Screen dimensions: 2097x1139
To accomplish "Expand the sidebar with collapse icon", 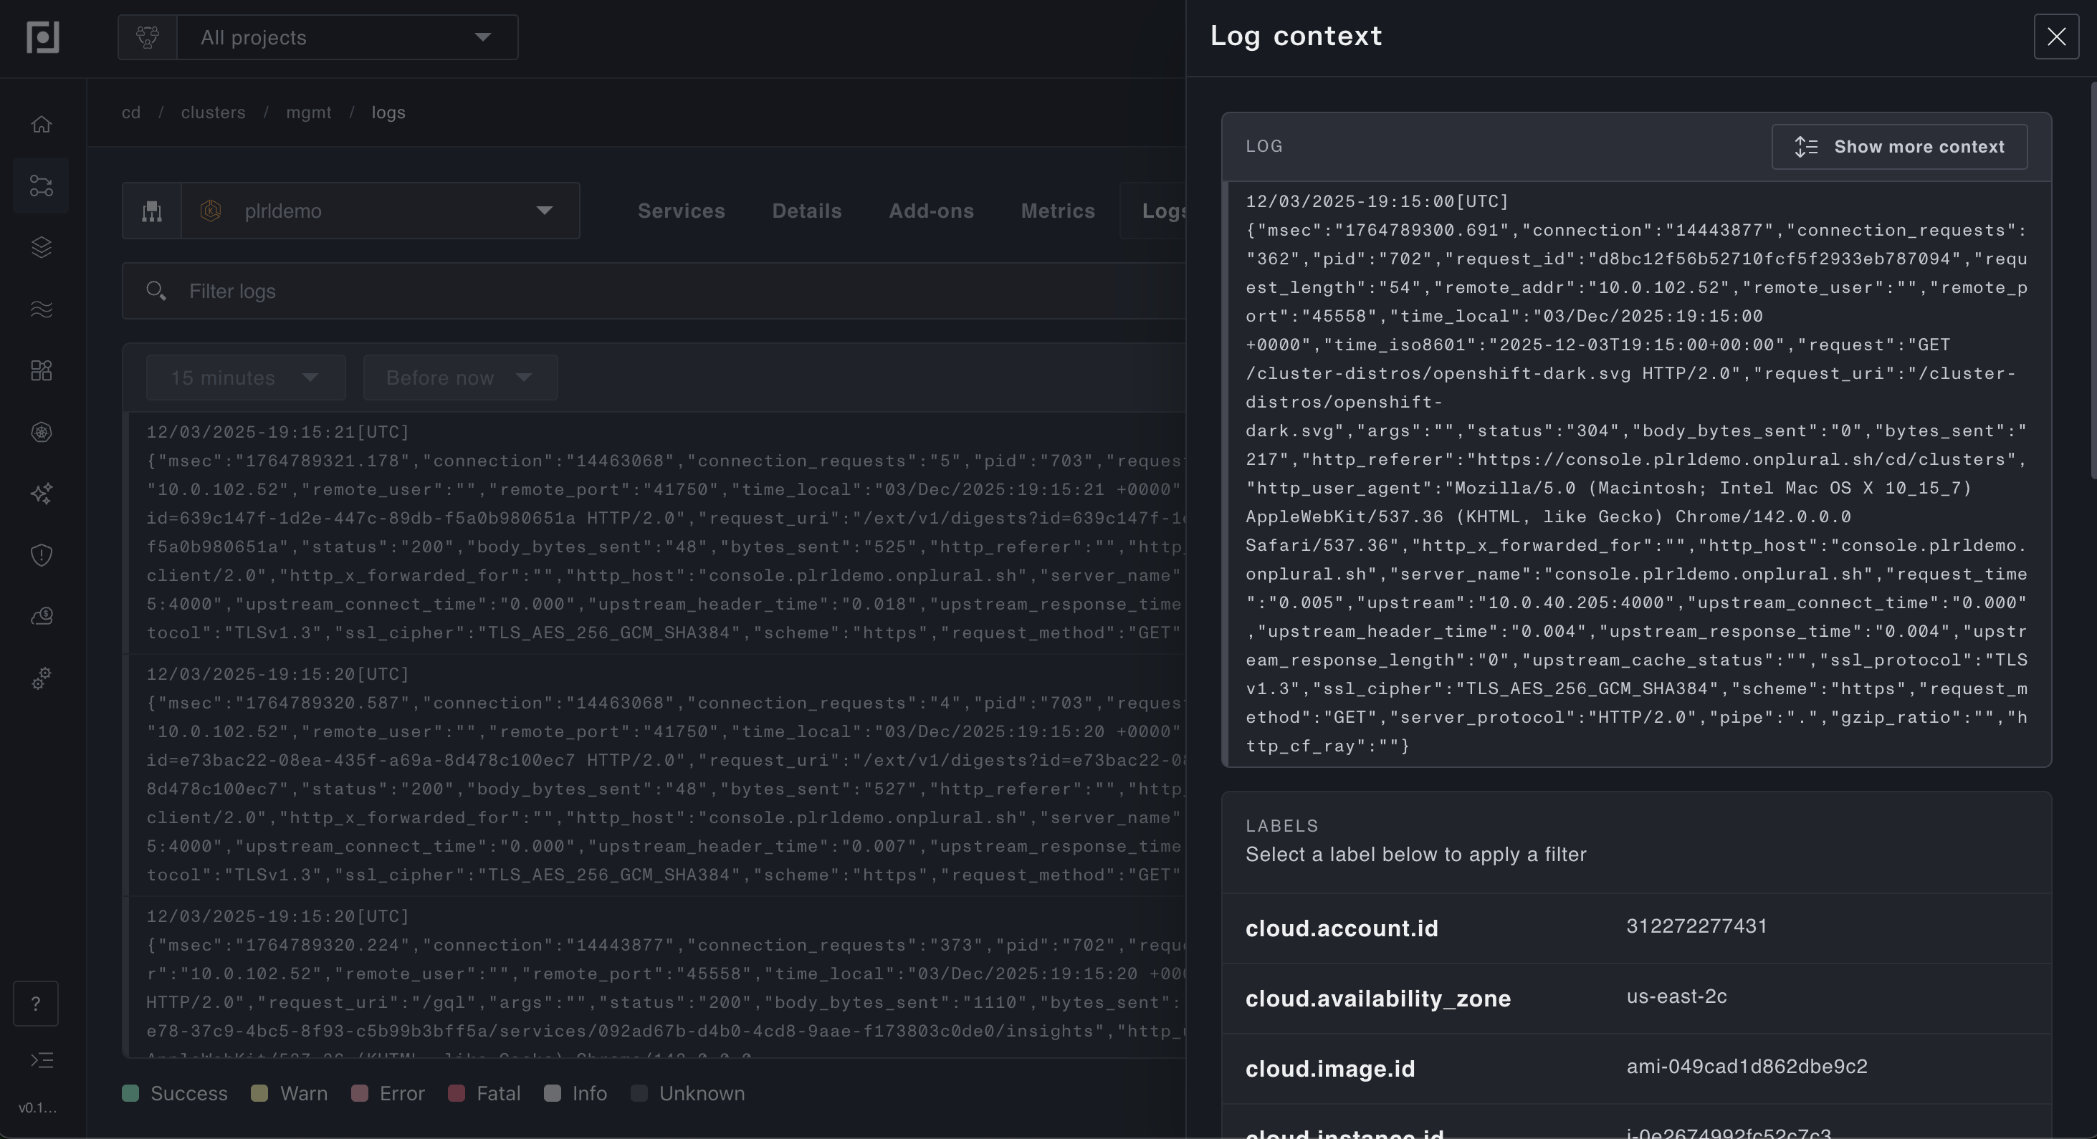I will click(42, 1060).
